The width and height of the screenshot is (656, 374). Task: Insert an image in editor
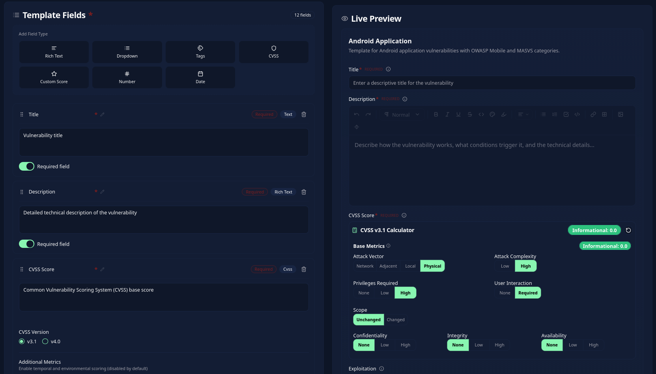click(x=620, y=114)
